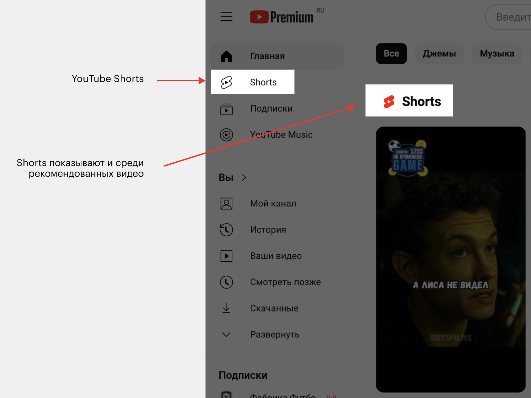Click the Подписки section heading
This screenshot has width=531, height=398.
coord(243,375)
